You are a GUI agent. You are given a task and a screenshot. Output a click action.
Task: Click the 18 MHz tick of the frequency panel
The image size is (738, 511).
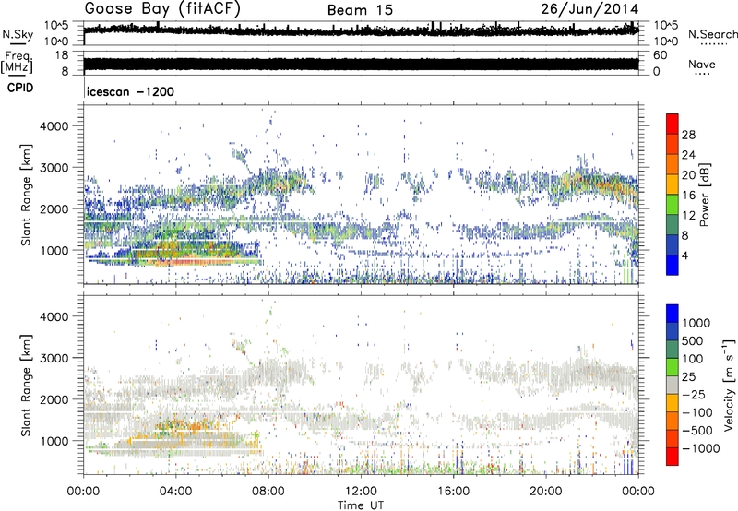click(x=62, y=55)
